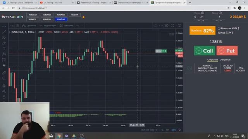The image size is (248, 139).
Task: Decrease the trade amount with minus
Action: [x=199, y=20]
